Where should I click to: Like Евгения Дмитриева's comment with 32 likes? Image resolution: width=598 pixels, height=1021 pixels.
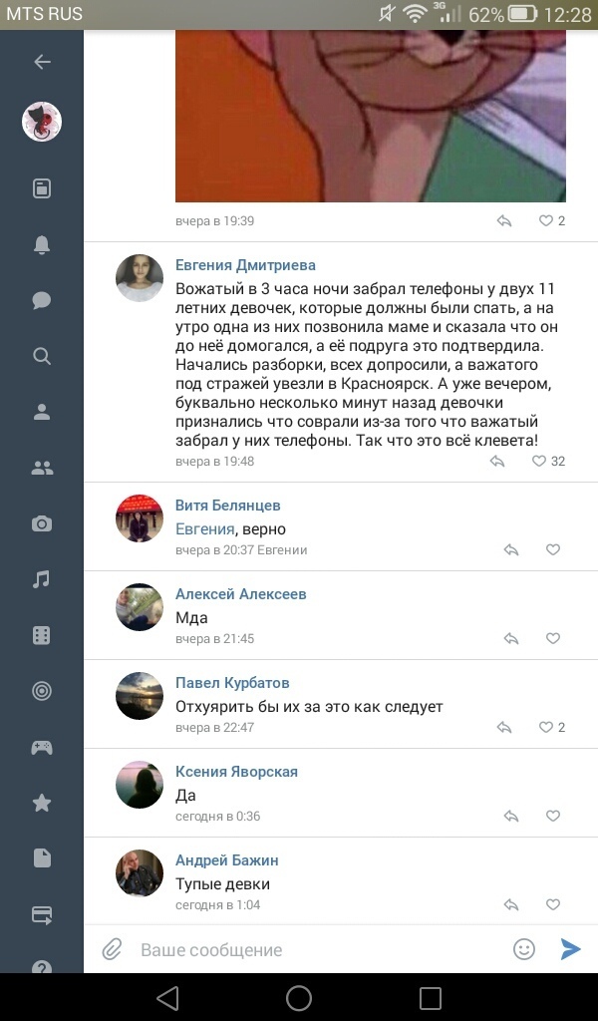coord(539,461)
